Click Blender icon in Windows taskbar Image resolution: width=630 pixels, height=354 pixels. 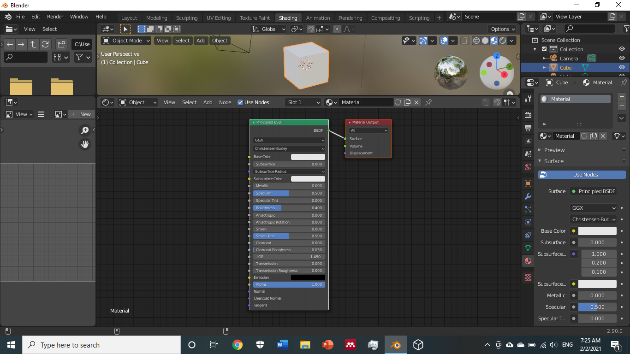pyautogui.click(x=395, y=345)
